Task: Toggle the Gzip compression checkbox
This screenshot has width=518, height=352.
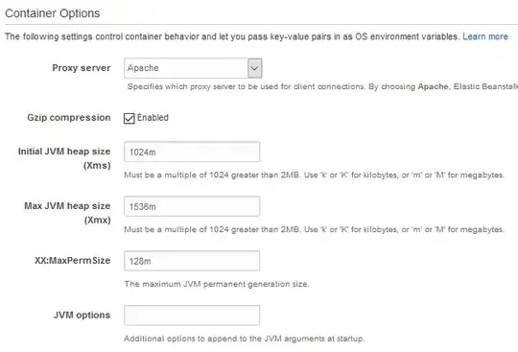Action: tap(129, 118)
